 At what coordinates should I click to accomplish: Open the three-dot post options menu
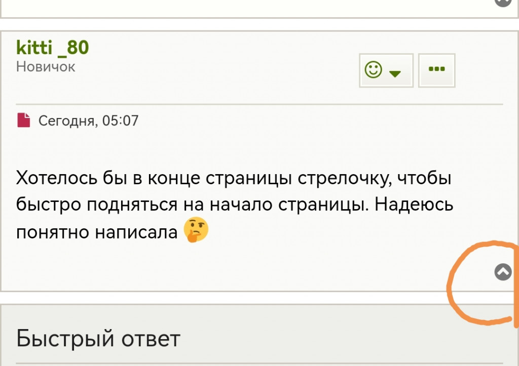tap(436, 70)
